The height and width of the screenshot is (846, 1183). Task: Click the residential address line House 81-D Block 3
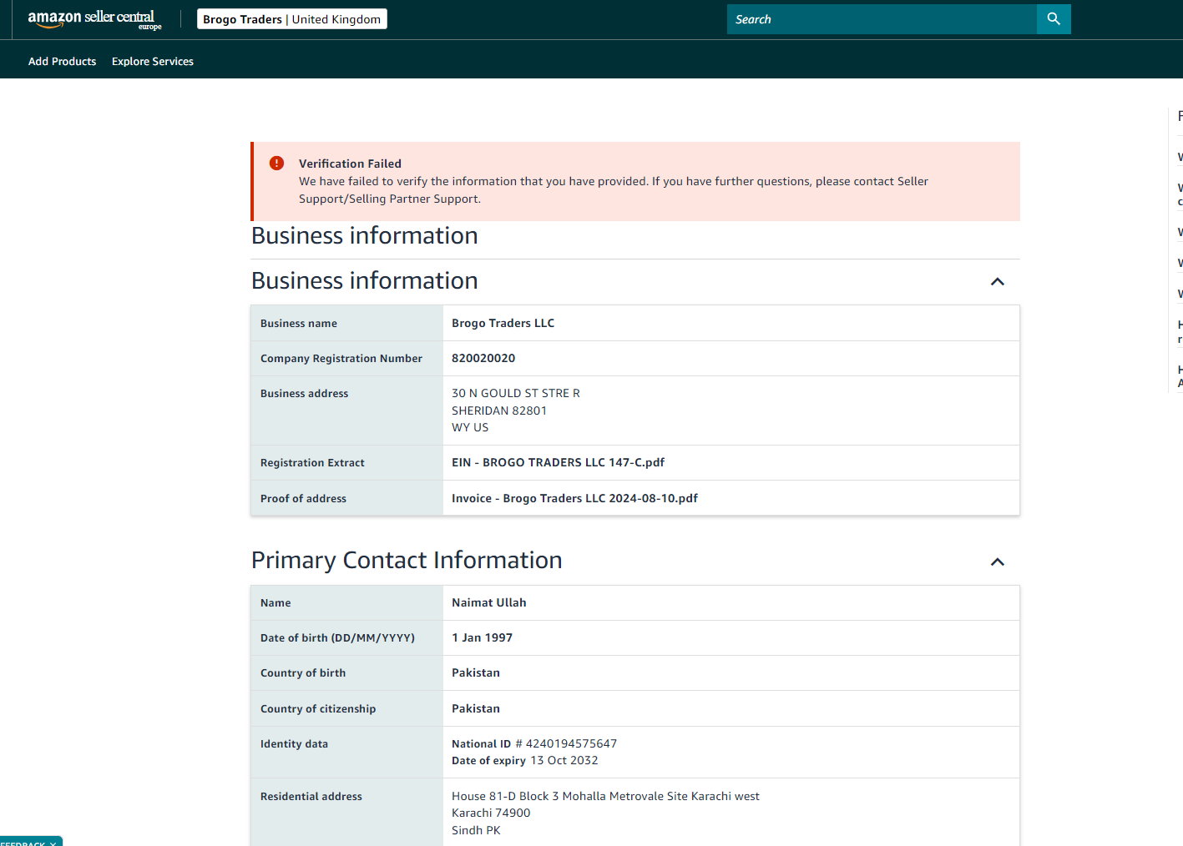tap(605, 796)
